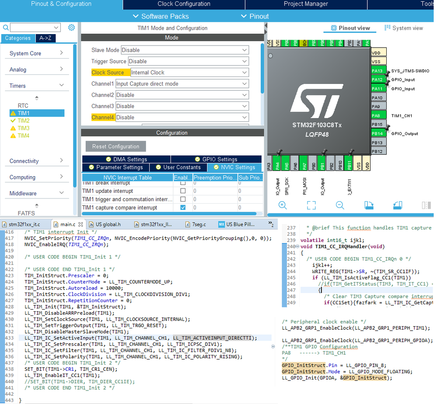Screen dimensions: 437x404
Task: Select pin PA8 on the chip
Action: click(379, 115)
